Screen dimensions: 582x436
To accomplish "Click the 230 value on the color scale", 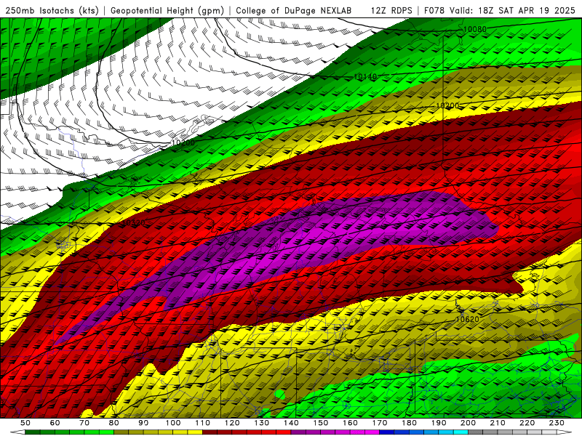I will pyautogui.click(x=557, y=423).
